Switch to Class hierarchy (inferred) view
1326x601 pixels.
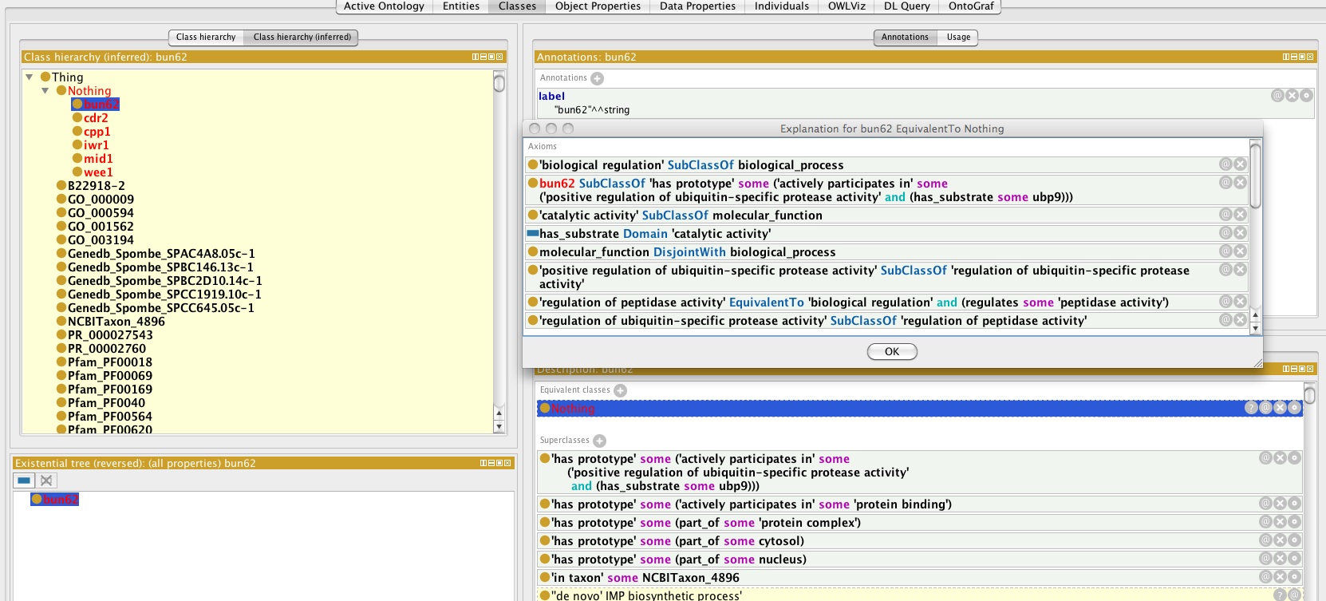coord(302,37)
